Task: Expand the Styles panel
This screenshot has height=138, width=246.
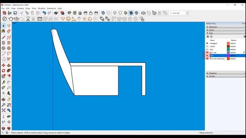Action: (225, 30)
